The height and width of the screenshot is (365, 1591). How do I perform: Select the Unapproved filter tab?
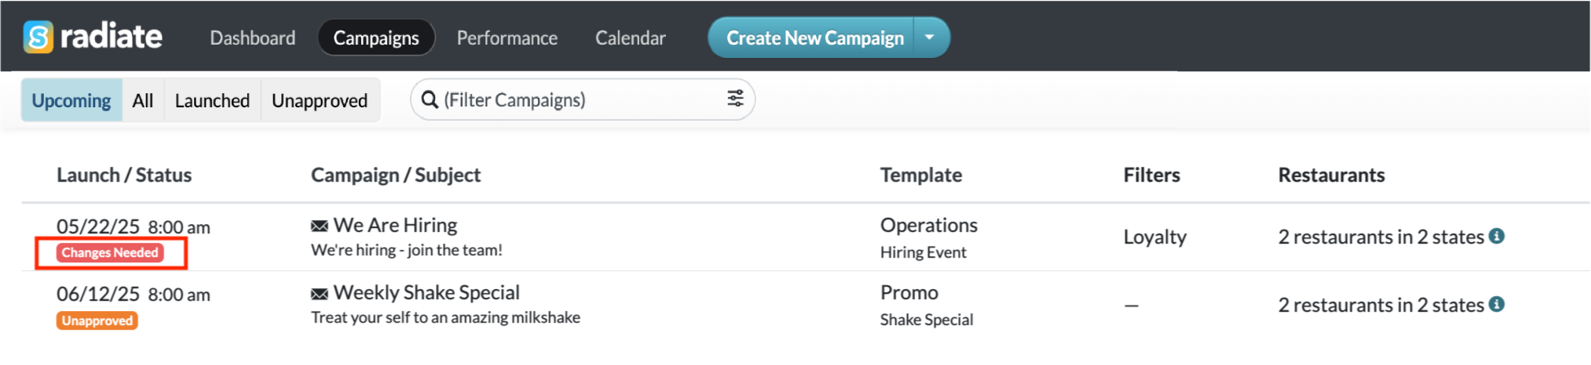pyautogui.click(x=320, y=100)
